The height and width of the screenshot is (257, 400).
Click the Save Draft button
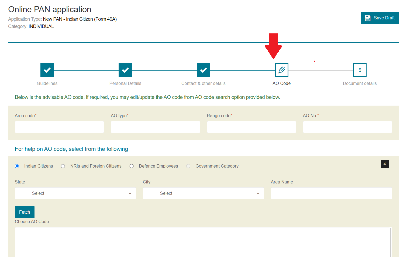click(380, 18)
